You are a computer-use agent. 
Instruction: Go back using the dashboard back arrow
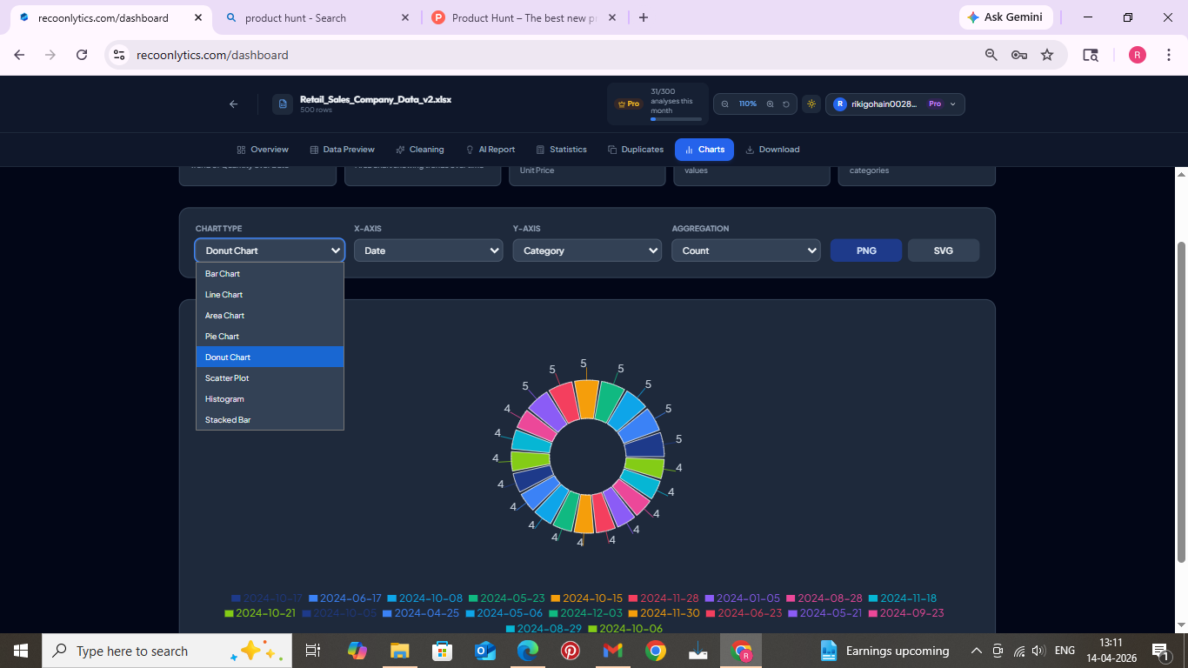click(233, 104)
